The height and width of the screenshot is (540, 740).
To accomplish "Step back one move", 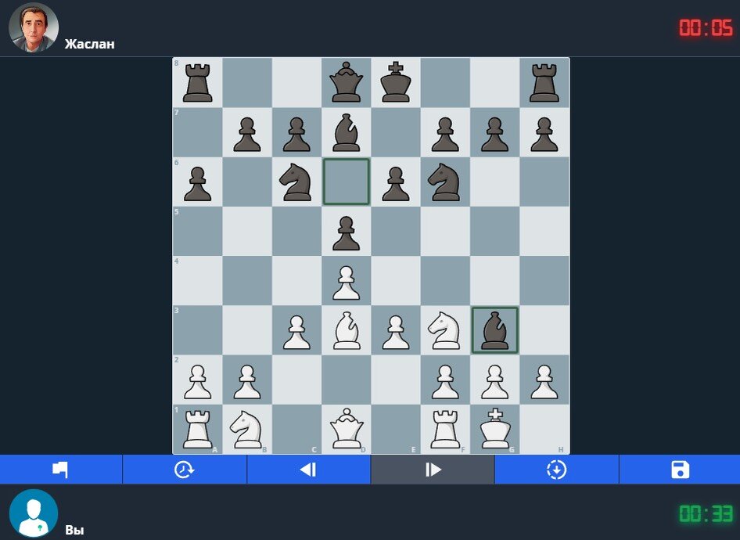I will [308, 470].
